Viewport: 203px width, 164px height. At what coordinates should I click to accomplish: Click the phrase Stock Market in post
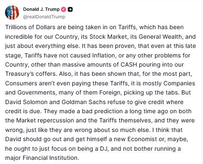108,37
